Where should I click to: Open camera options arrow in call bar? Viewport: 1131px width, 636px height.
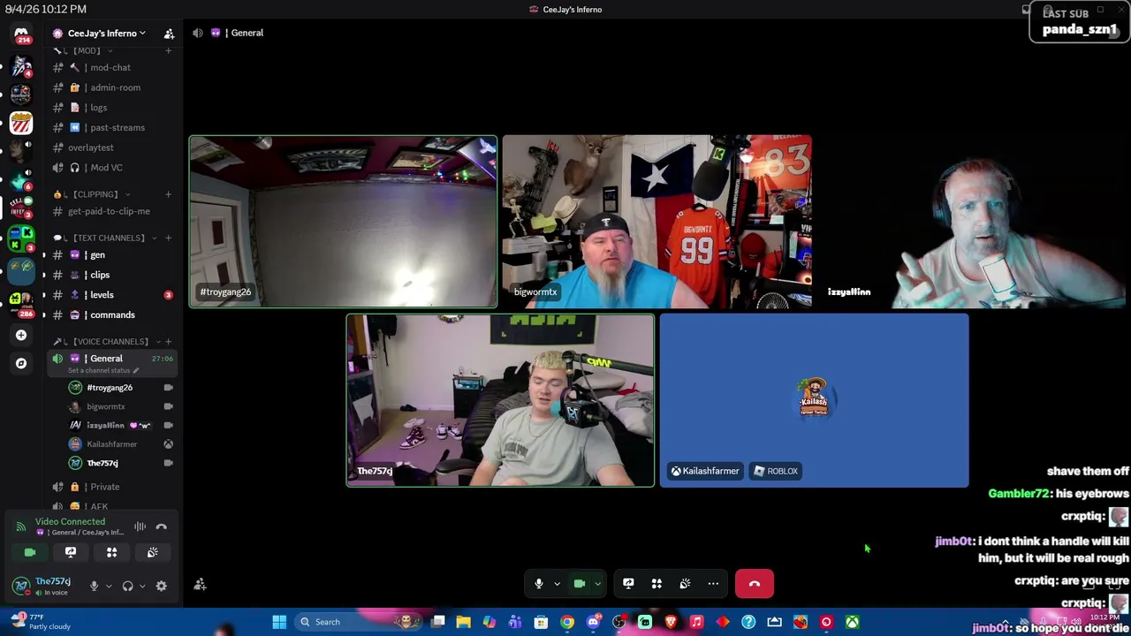597,584
